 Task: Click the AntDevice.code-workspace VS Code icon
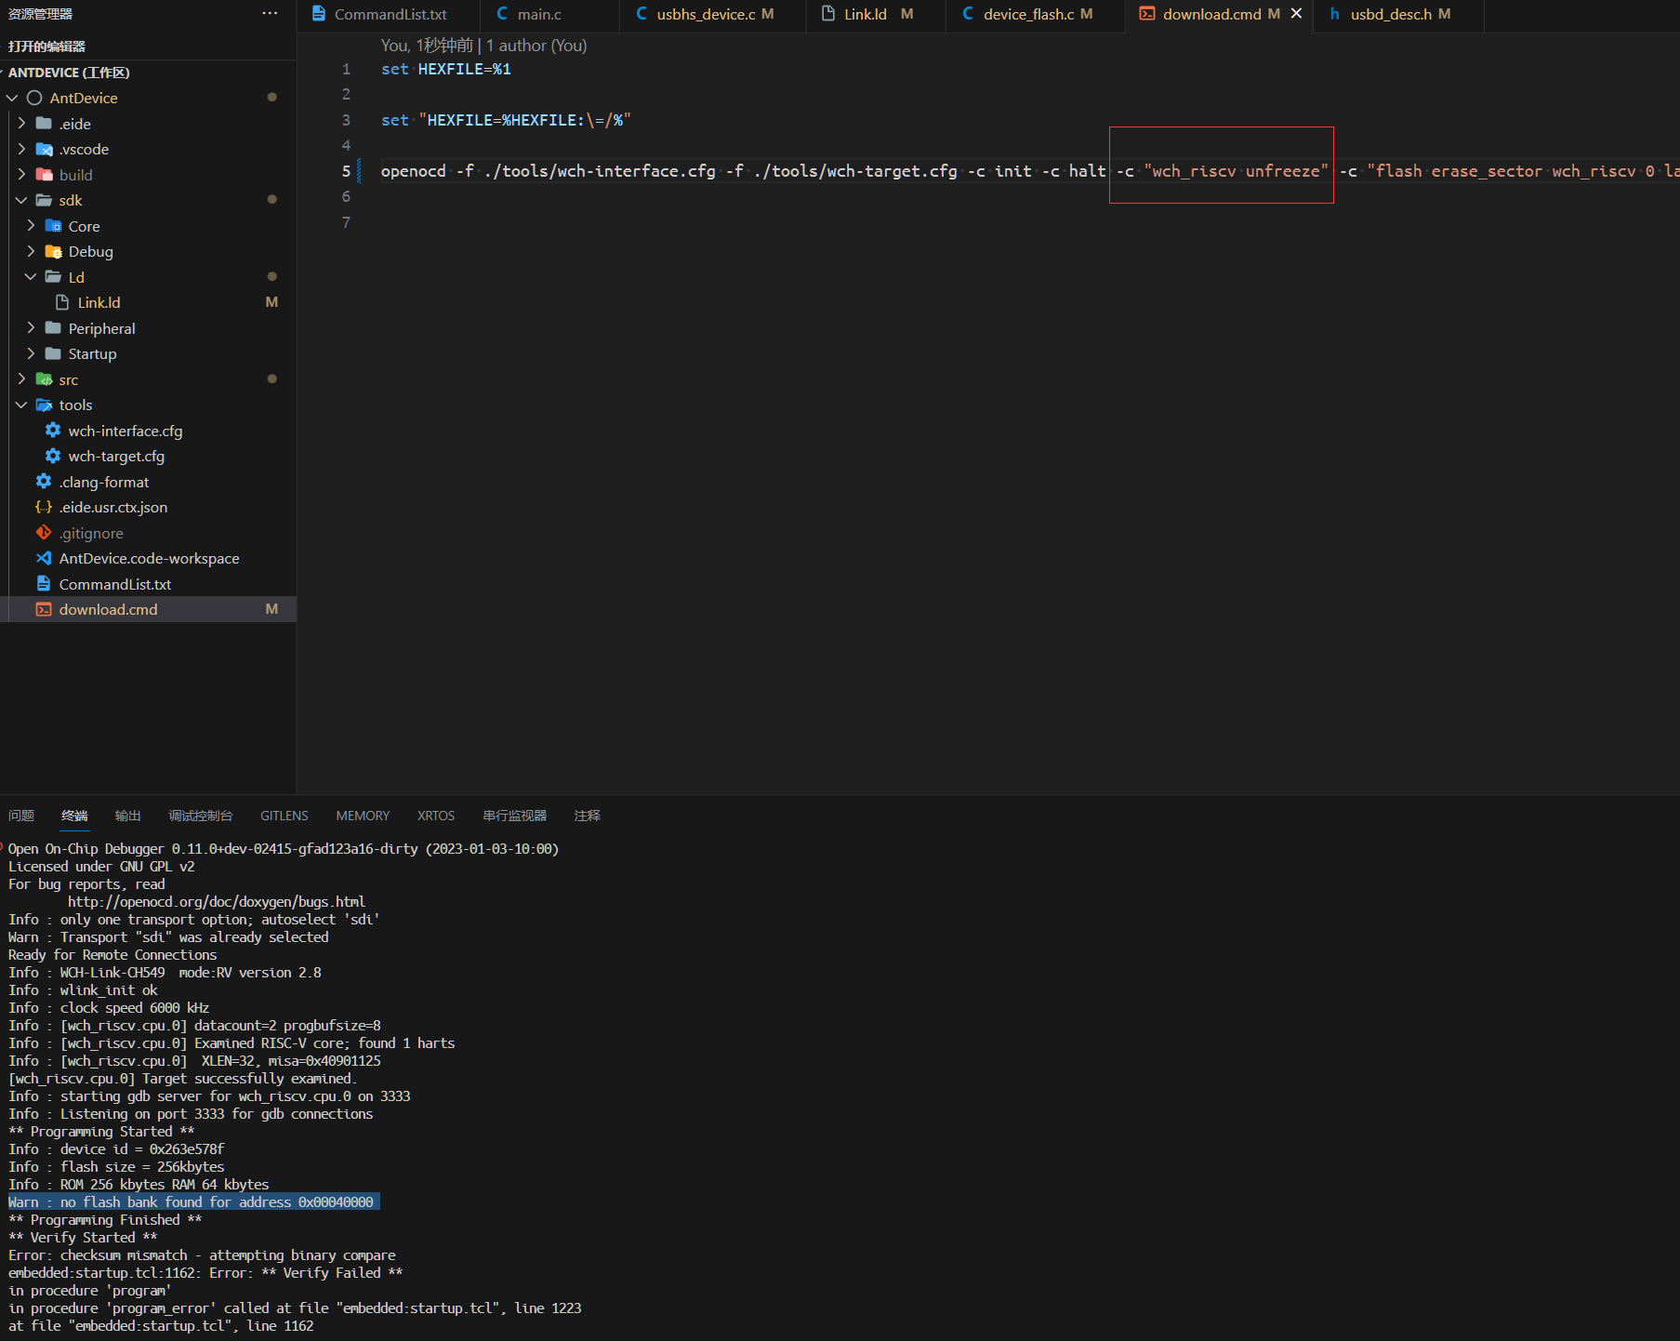(44, 558)
